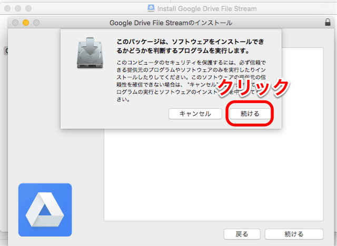The image size is (337, 246).
Task: Click the installer package icon in the dialog
Action: tap(88, 54)
